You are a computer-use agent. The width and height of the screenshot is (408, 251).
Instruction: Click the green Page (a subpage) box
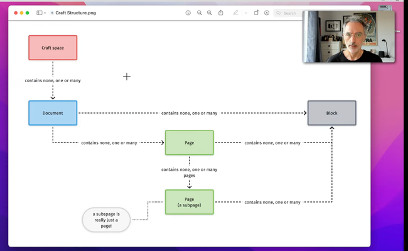(x=189, y=202)
